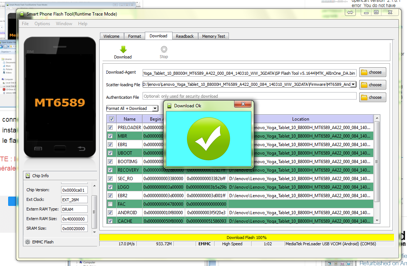This screenshot has width=407, height=266.
Task: Click the Download Ok dialog title icon
Action: point(169,106)
